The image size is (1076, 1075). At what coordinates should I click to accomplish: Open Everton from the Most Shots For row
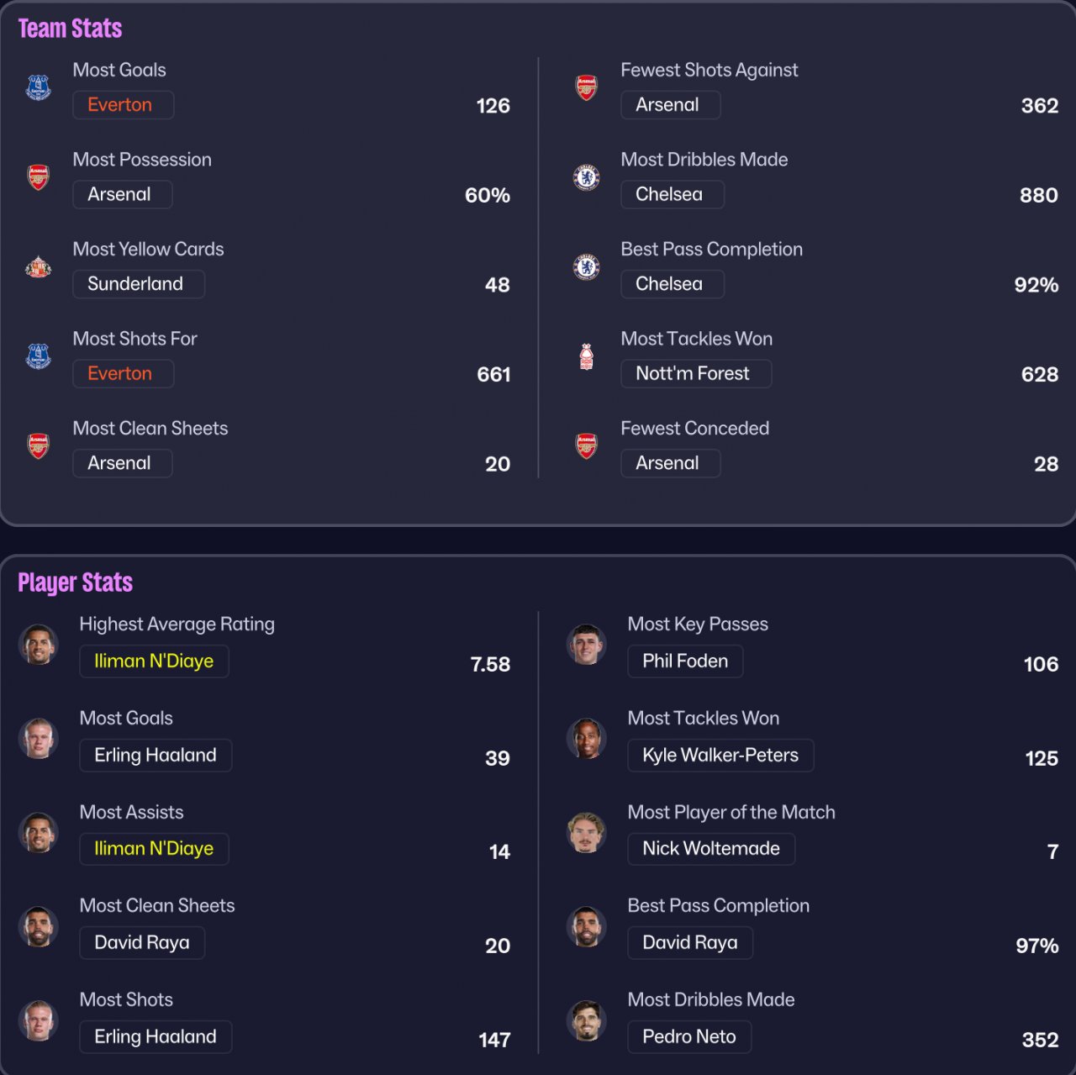click(x=123, y=374)
